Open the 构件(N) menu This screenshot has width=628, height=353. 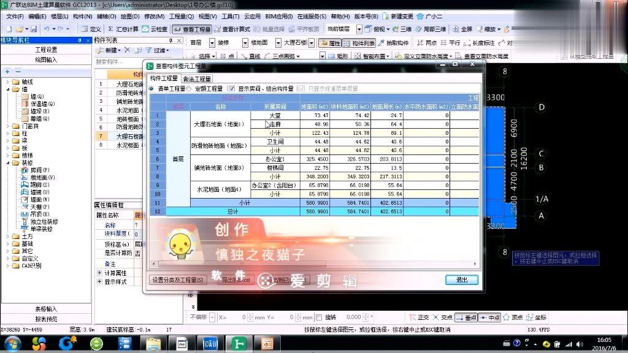pyautogui.click(x=83, y=17)
